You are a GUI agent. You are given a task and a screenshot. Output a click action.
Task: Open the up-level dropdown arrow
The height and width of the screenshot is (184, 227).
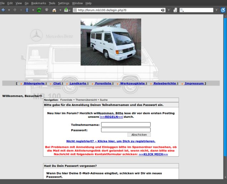(33, 10)
